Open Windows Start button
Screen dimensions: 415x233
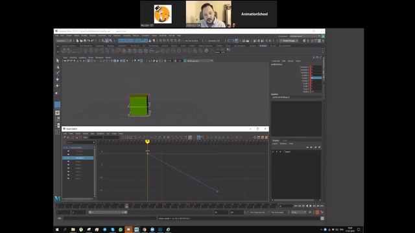(57, 230)
